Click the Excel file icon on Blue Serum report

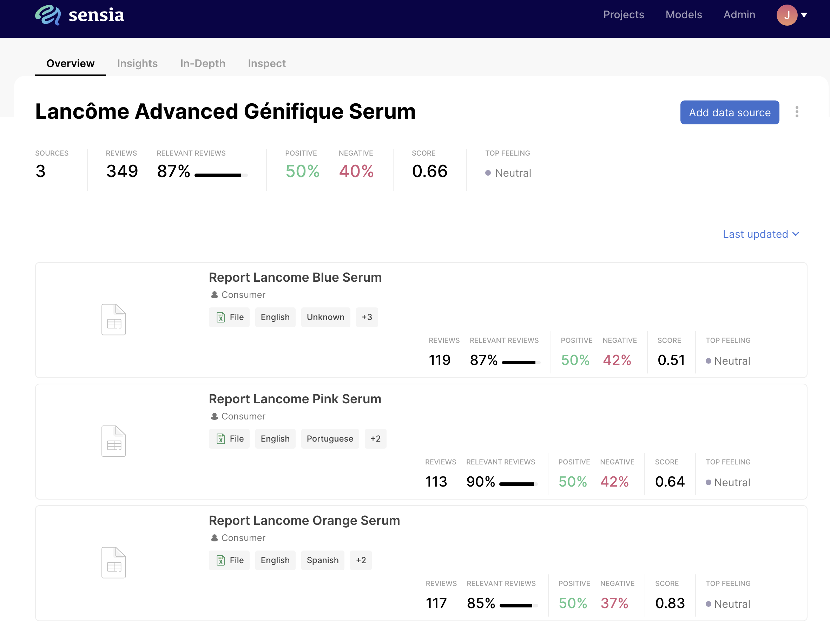(221, 317)
